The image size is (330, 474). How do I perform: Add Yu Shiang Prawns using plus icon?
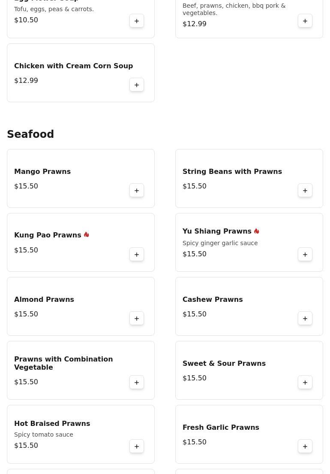pos(305,255)
